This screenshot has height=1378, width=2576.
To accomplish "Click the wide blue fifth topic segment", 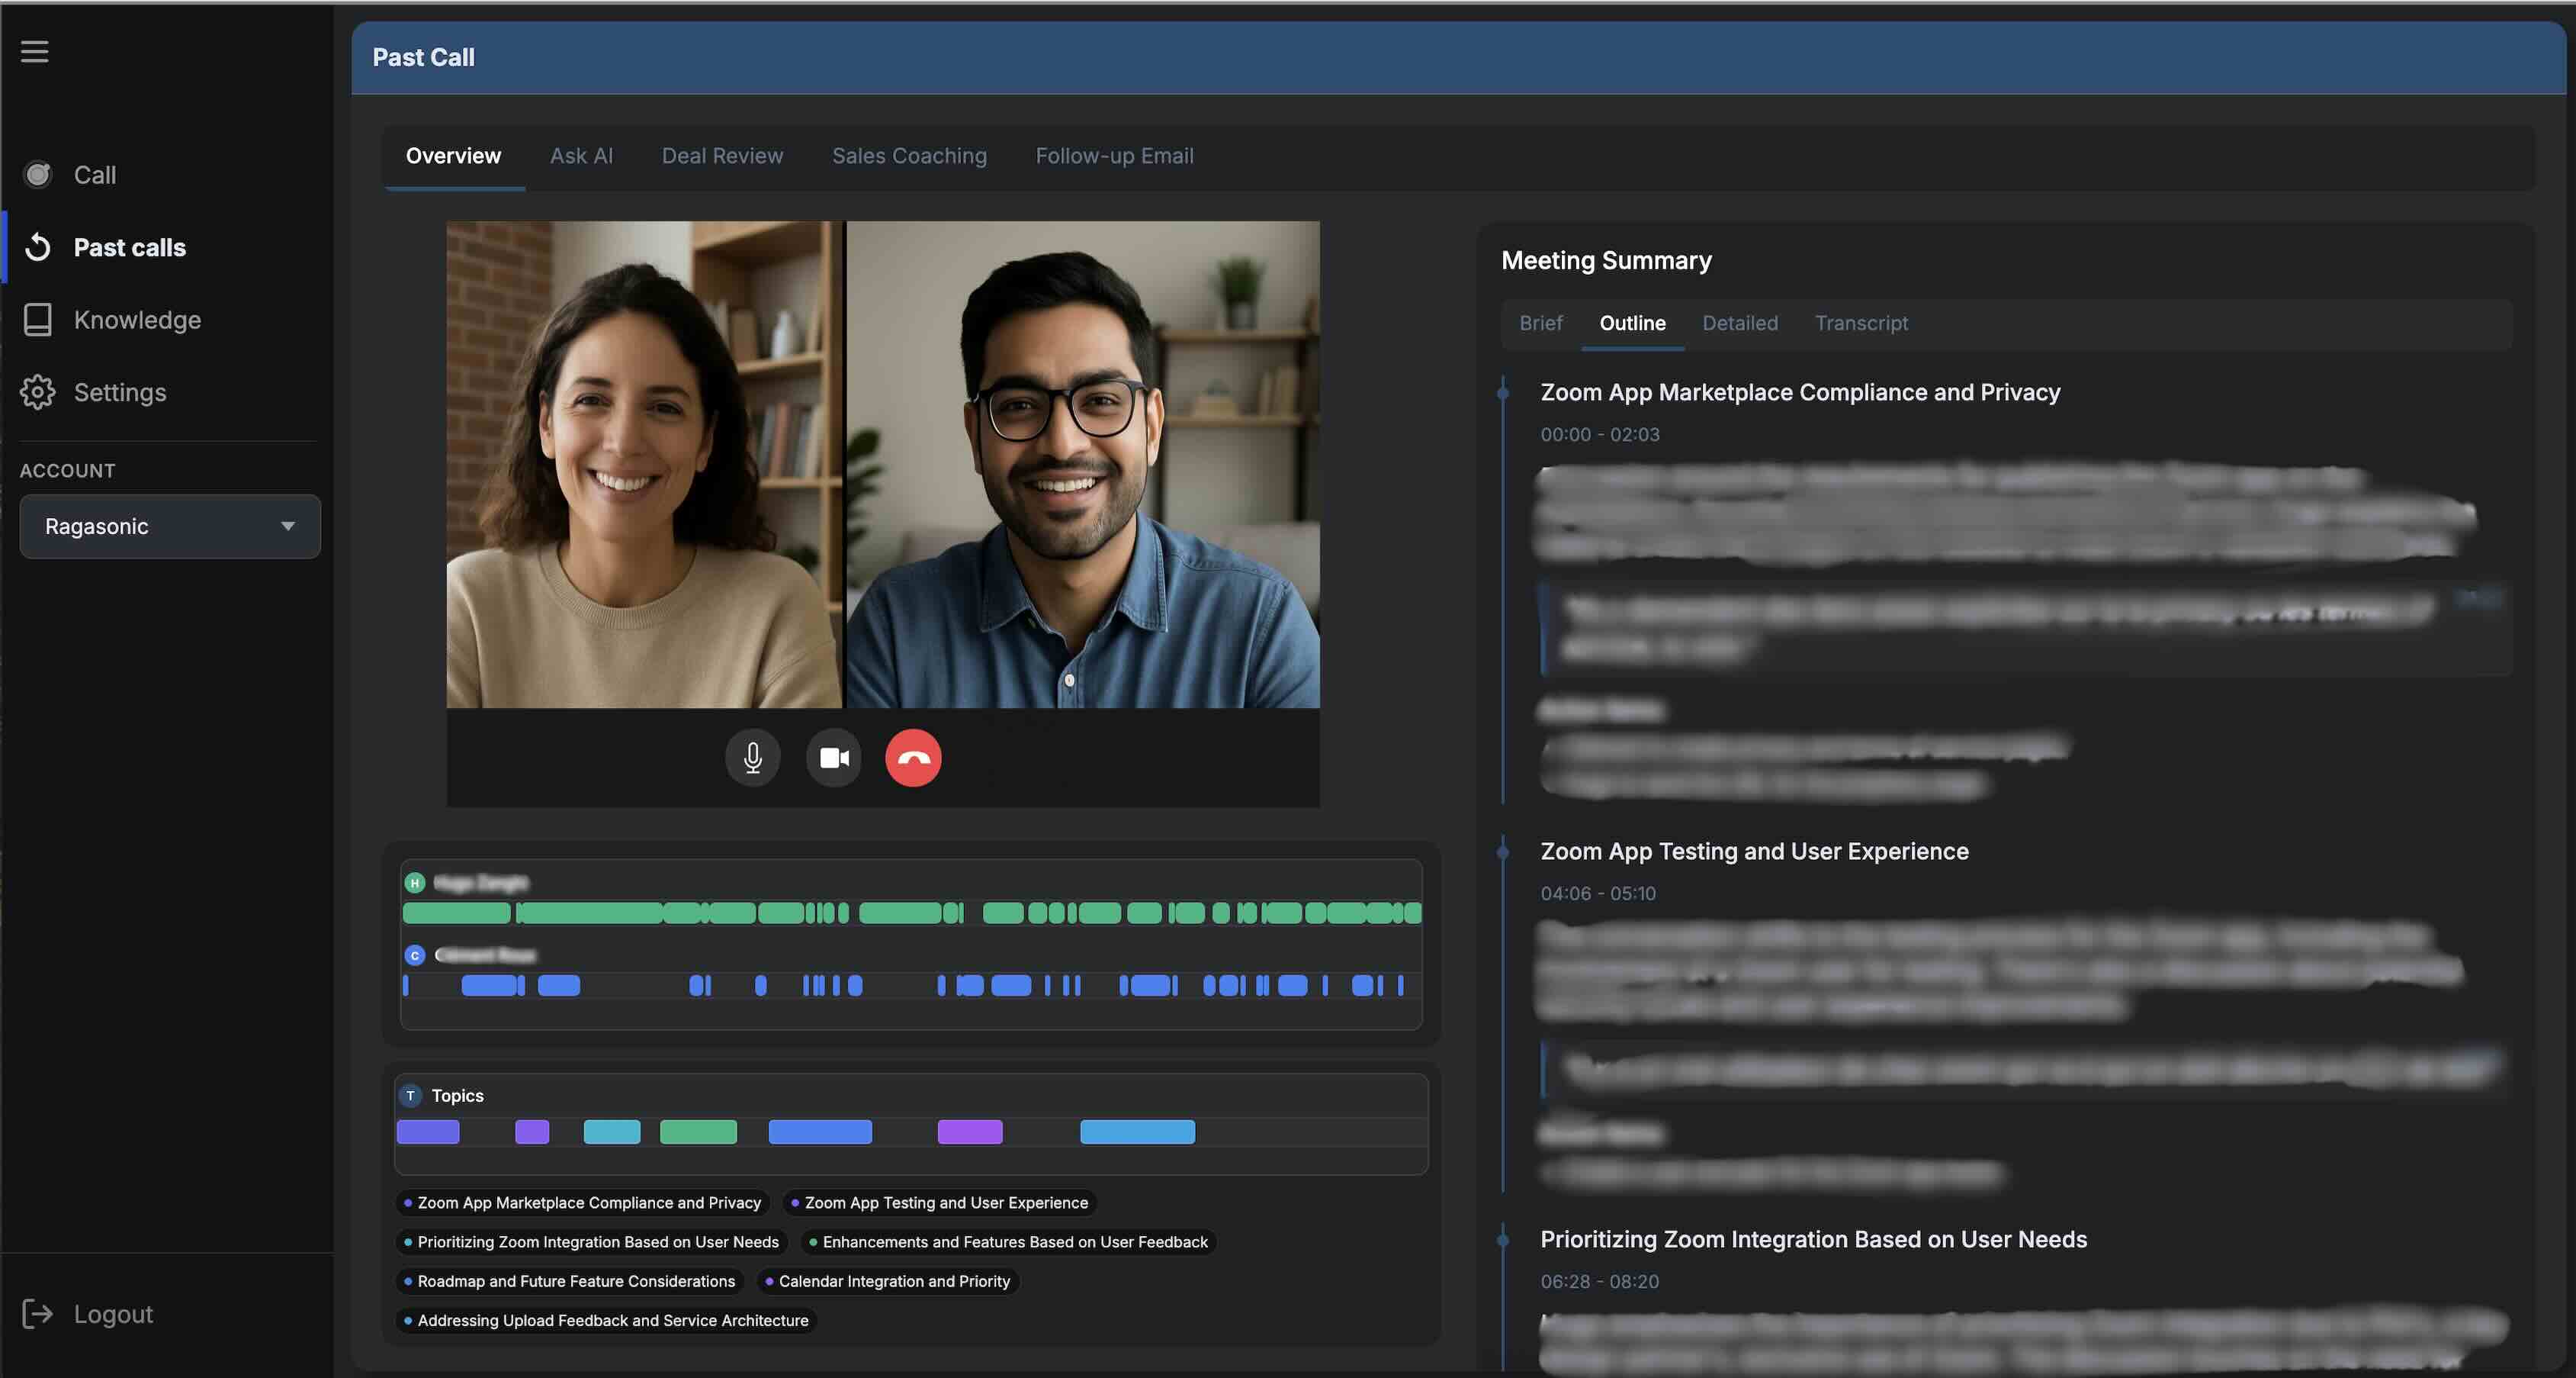I will pyautogui.click(x=820, y=1132).
